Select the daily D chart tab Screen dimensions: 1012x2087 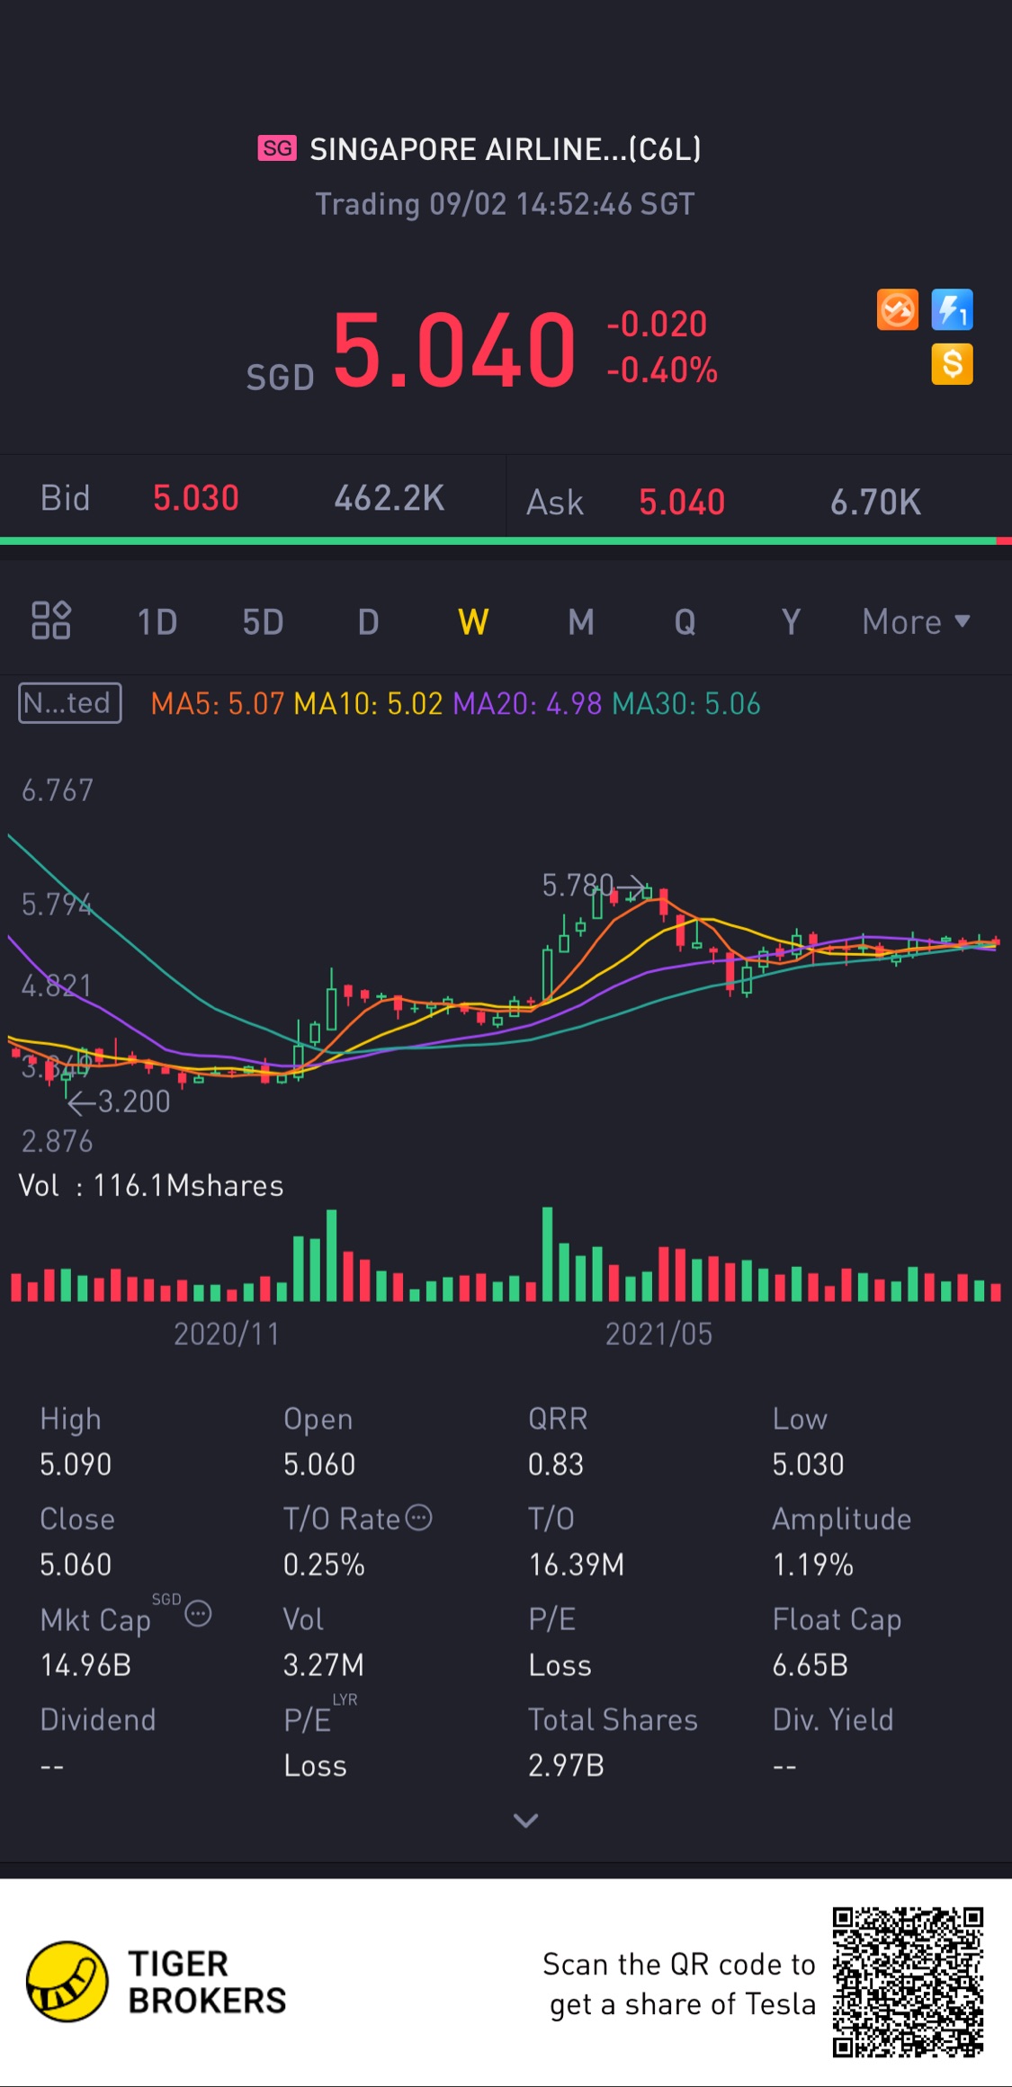click(x=368, y=621)
